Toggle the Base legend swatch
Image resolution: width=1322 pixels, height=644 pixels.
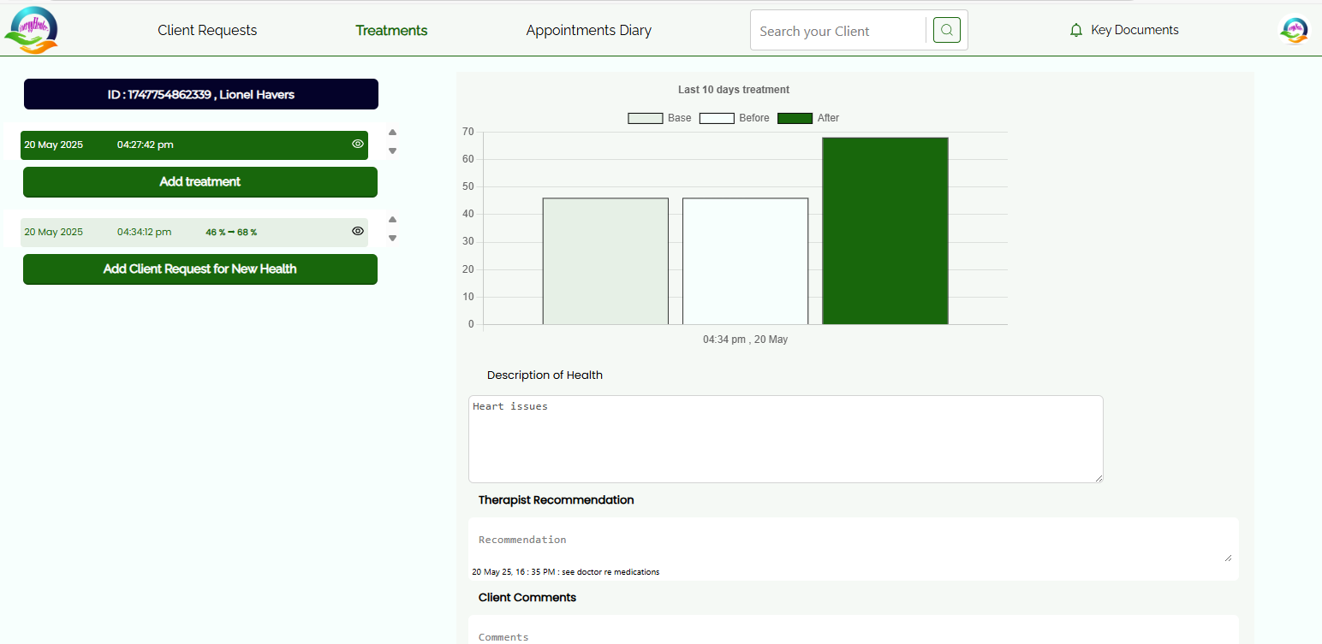[x=646, y=118]
